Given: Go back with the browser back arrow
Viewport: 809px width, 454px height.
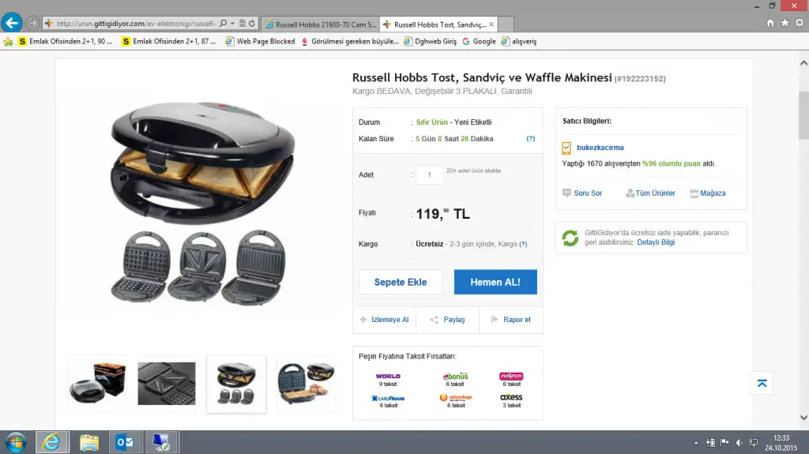Looking at the screenshot, I should pos(11,23).
